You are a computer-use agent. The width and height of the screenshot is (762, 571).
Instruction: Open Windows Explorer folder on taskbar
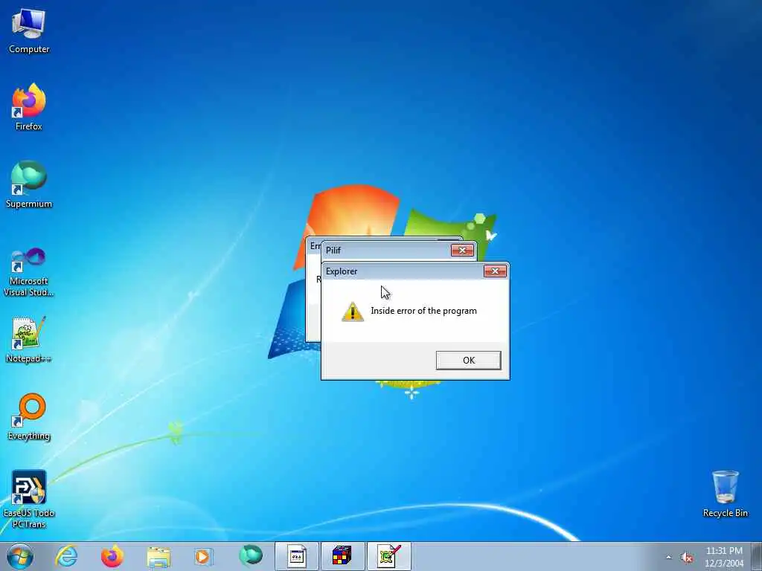(x=159, y=556)
